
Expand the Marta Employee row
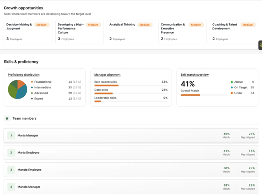[x=131, y=152]
